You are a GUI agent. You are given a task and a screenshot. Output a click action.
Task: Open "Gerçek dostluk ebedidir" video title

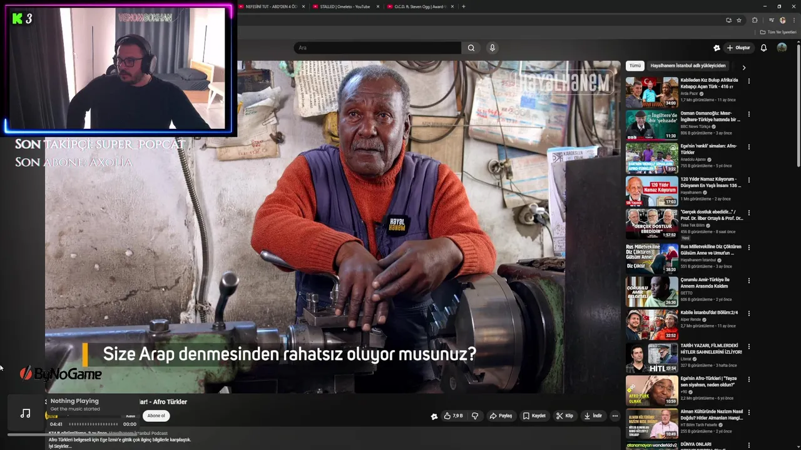coord(712,215)
